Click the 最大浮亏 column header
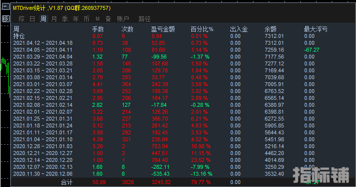The height and width of the screenshot is (187, 356). 316,29
